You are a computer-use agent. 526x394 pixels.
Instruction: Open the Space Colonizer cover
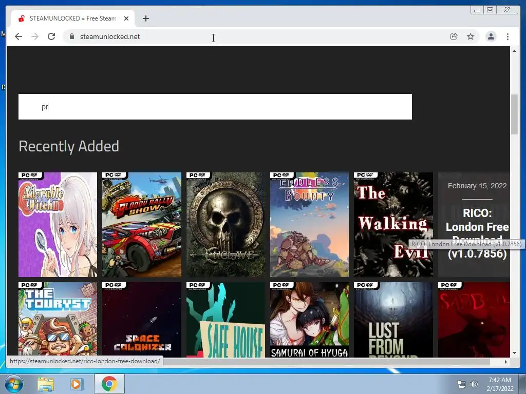point(142,319)
